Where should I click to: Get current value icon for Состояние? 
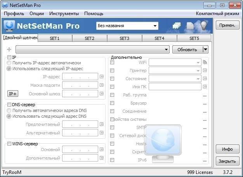[205, 79]
